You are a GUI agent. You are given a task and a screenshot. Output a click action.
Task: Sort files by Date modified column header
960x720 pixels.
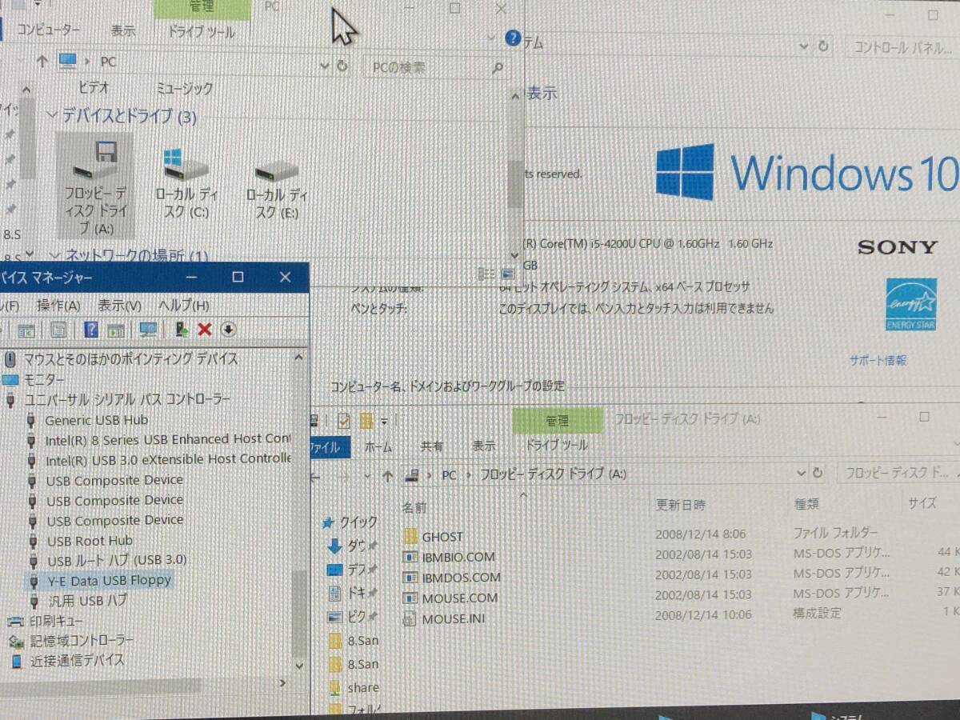coord(680,505)
